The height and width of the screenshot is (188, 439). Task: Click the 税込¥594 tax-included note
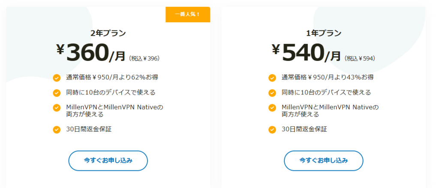click(x=360, y=58)
